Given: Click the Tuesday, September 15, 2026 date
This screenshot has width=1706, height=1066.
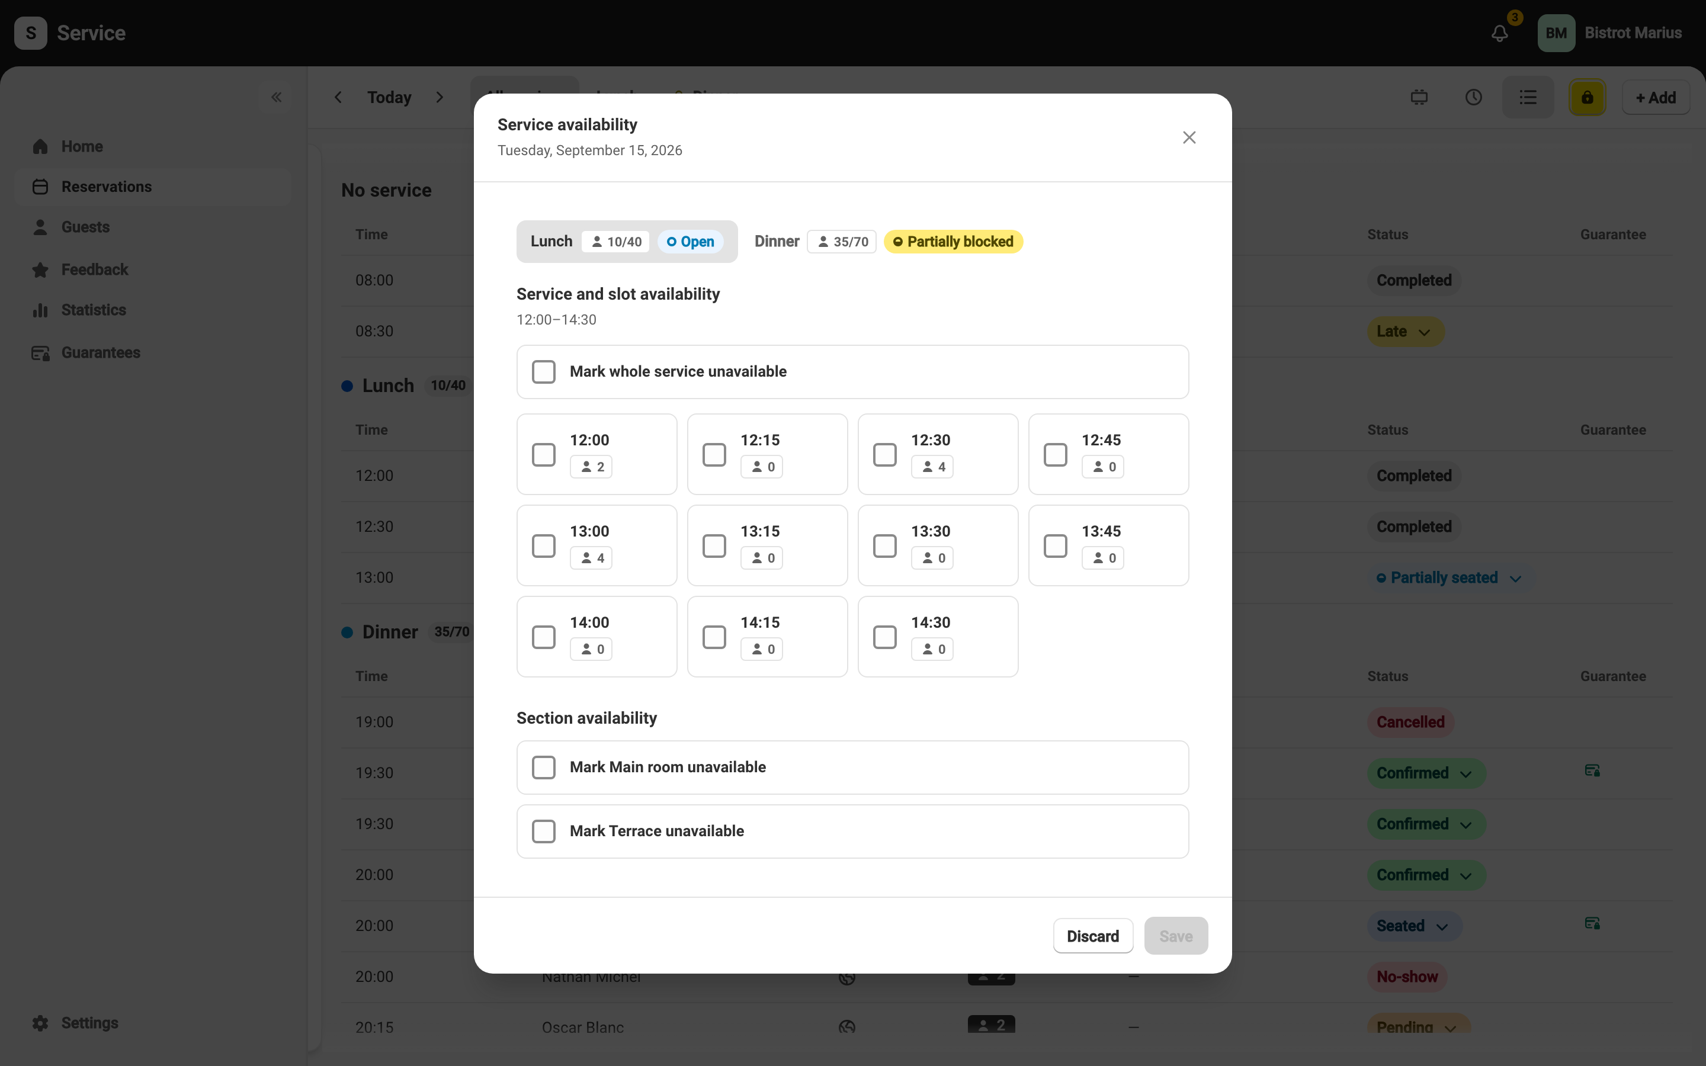Looking at the screenshot, I should (x=590, y=151).
